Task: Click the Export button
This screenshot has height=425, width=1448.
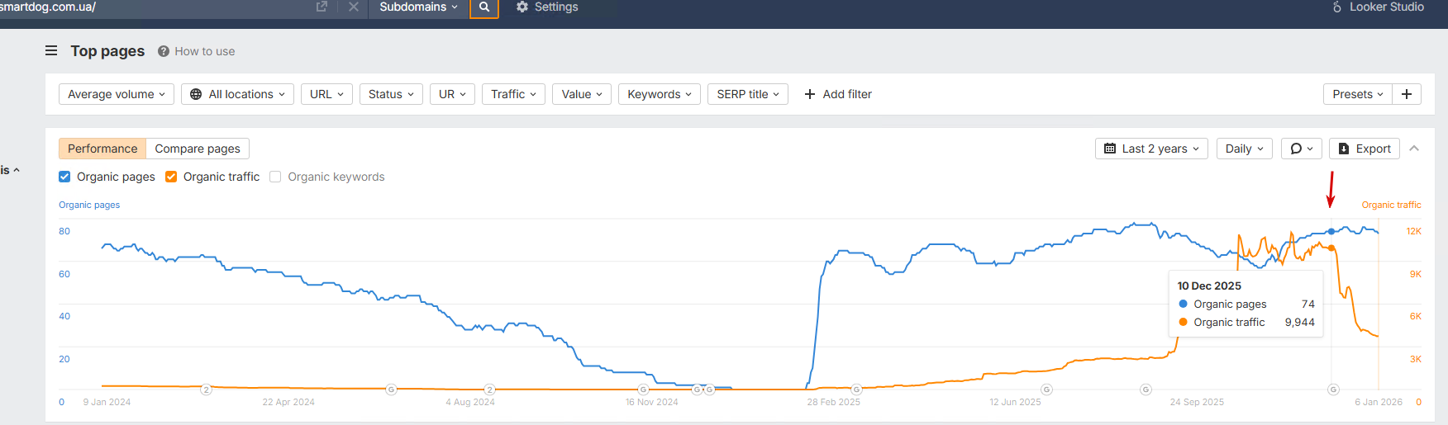Action: 1364,149
